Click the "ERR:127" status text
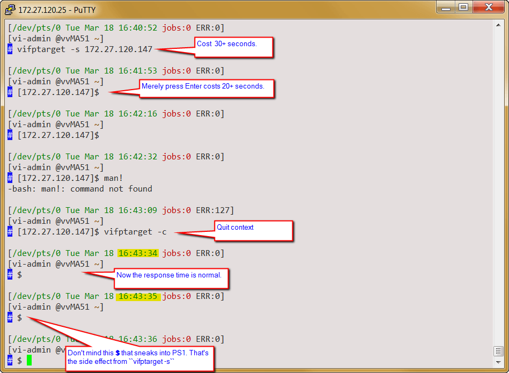Image resolution: width=509 pixels, height=373 pixels. 215,210
